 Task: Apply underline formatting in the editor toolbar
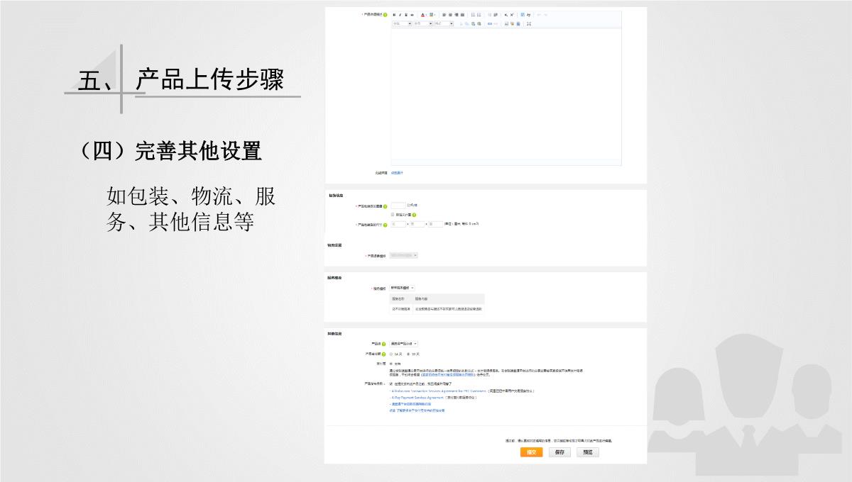click(405, 15)
